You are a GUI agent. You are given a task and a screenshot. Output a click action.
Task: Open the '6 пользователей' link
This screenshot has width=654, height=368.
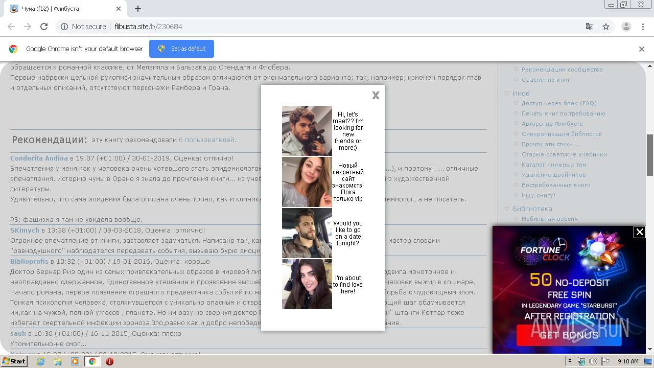point(206,140)
